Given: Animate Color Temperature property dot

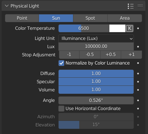Looking at the screenshot, I should (138, 29).
